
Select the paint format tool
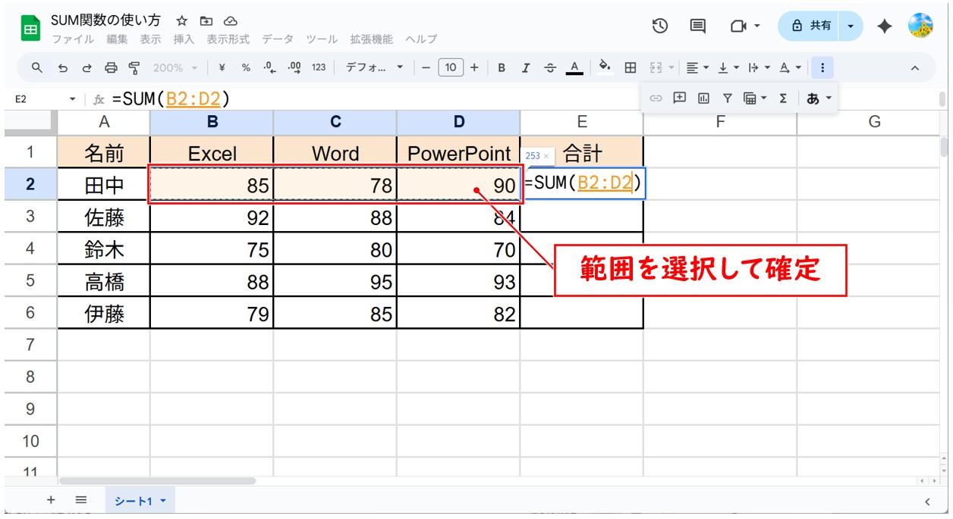tap(134, 67)
